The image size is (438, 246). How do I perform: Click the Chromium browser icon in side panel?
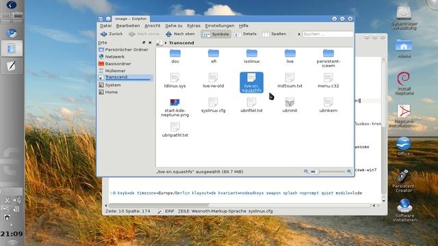point(12,33)
